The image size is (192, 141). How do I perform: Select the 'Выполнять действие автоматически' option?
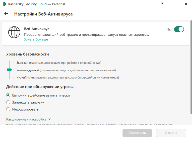click(8, 95)
